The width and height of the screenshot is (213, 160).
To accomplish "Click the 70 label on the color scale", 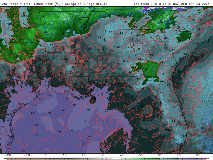I will pyautogui.click(x=179, y=155).
